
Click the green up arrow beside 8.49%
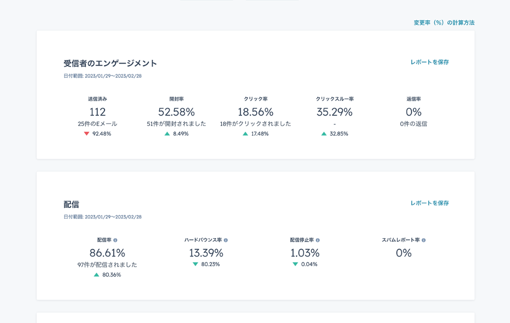167,134
